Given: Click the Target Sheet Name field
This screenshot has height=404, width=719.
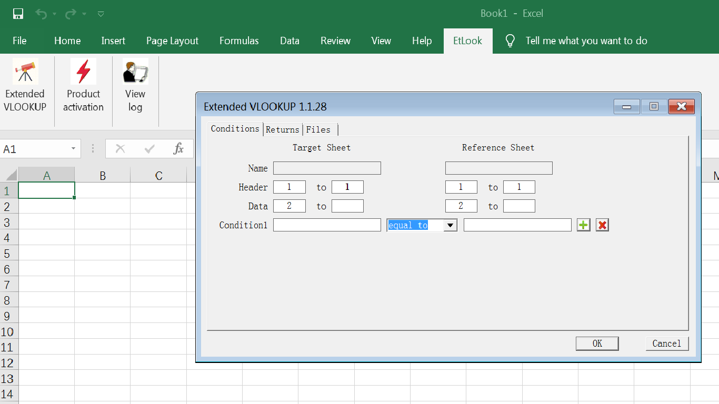Looking at the screenshot, I should tap(327, 168).
